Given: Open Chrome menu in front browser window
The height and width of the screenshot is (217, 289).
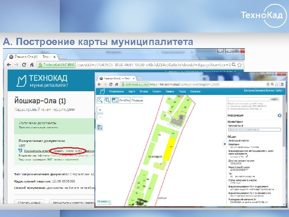Looking at the screenshot, I should pyautogui.click(x=282, y=84).
